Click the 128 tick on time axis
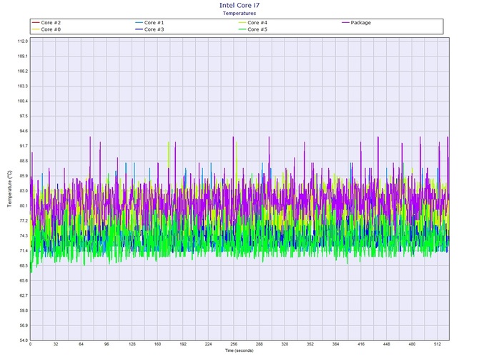The width and height of the screenshot is (479, 359). tap(132, 344)
